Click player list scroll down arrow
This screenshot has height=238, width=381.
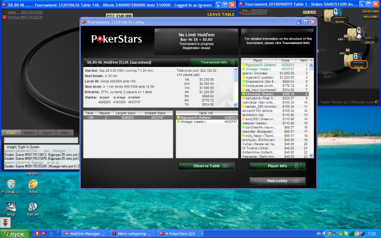pos(311,155)
